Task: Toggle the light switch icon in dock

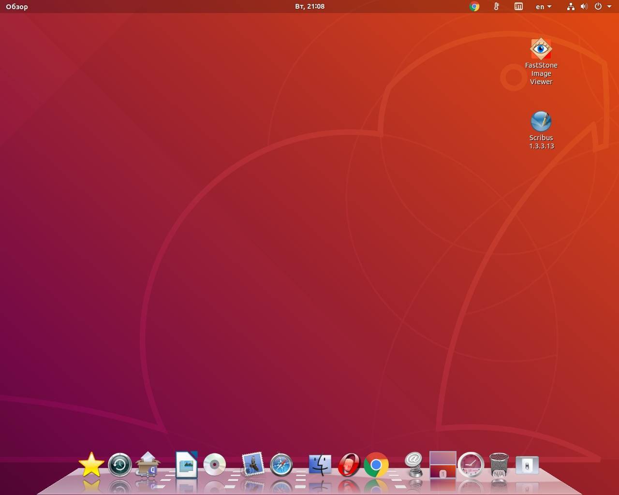Action: click(x=527, y=465)
